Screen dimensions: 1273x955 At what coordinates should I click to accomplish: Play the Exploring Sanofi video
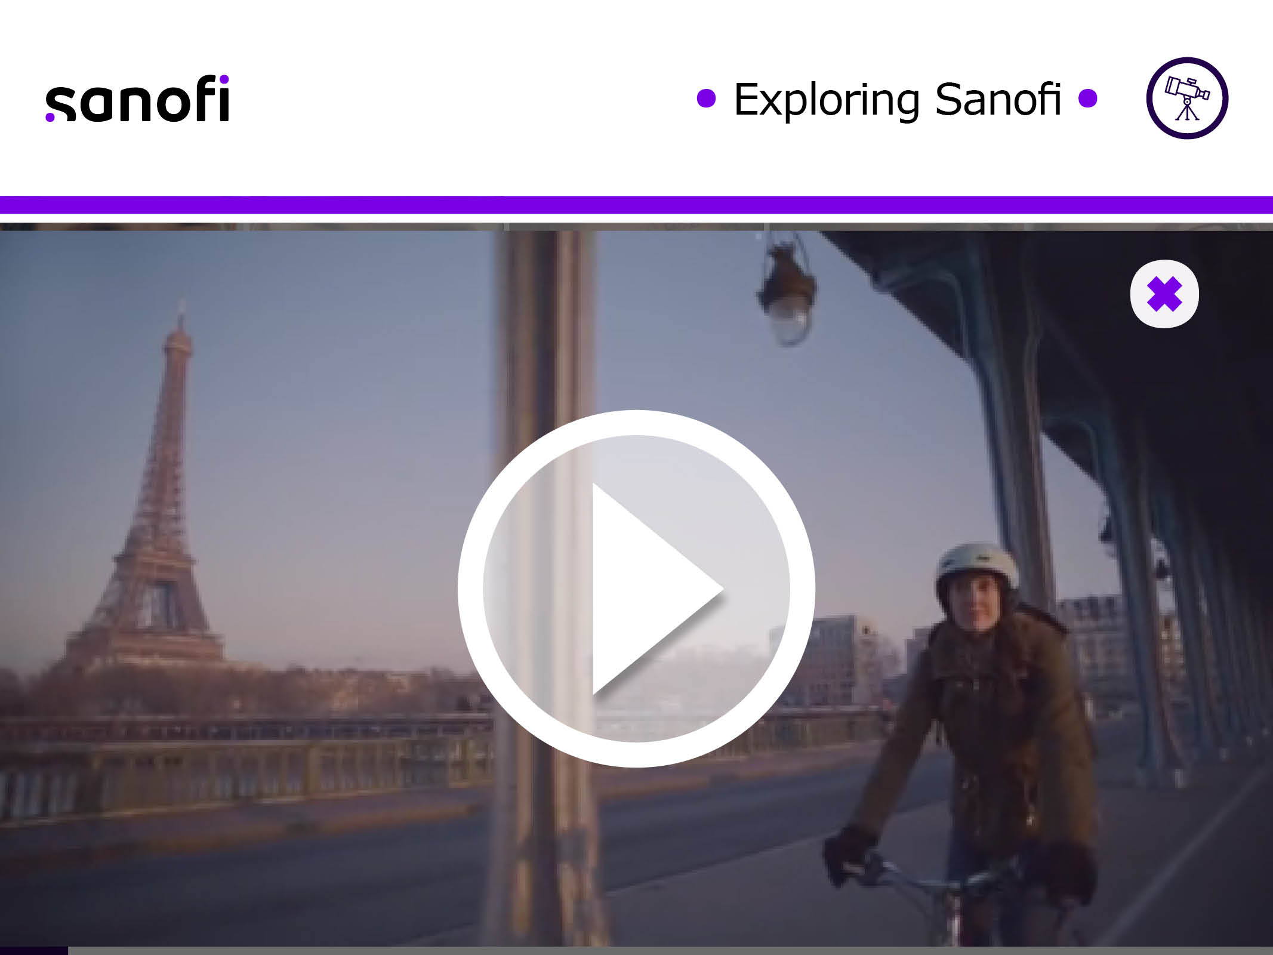636,589
